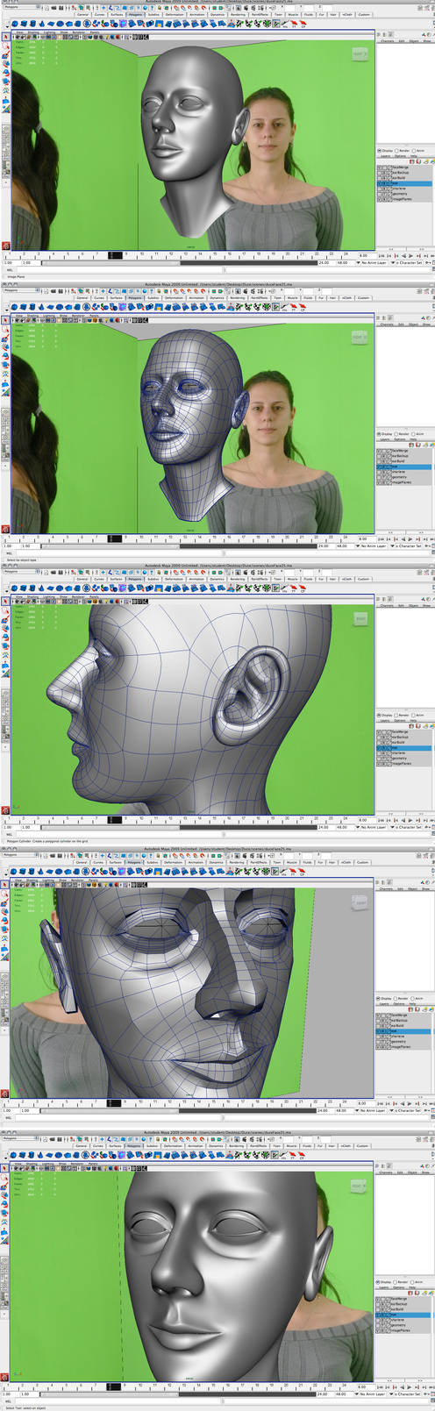Click 24.00 playback end field in smooth-head-beside-photo window
The width and height of the screenshot is (435, 1411).
[x=324, y=262]
